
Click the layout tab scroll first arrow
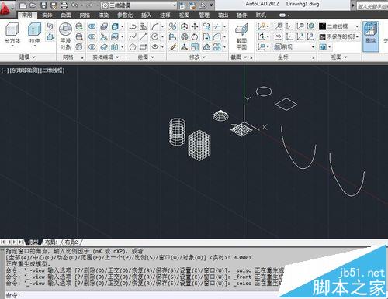tap(3, 242)
